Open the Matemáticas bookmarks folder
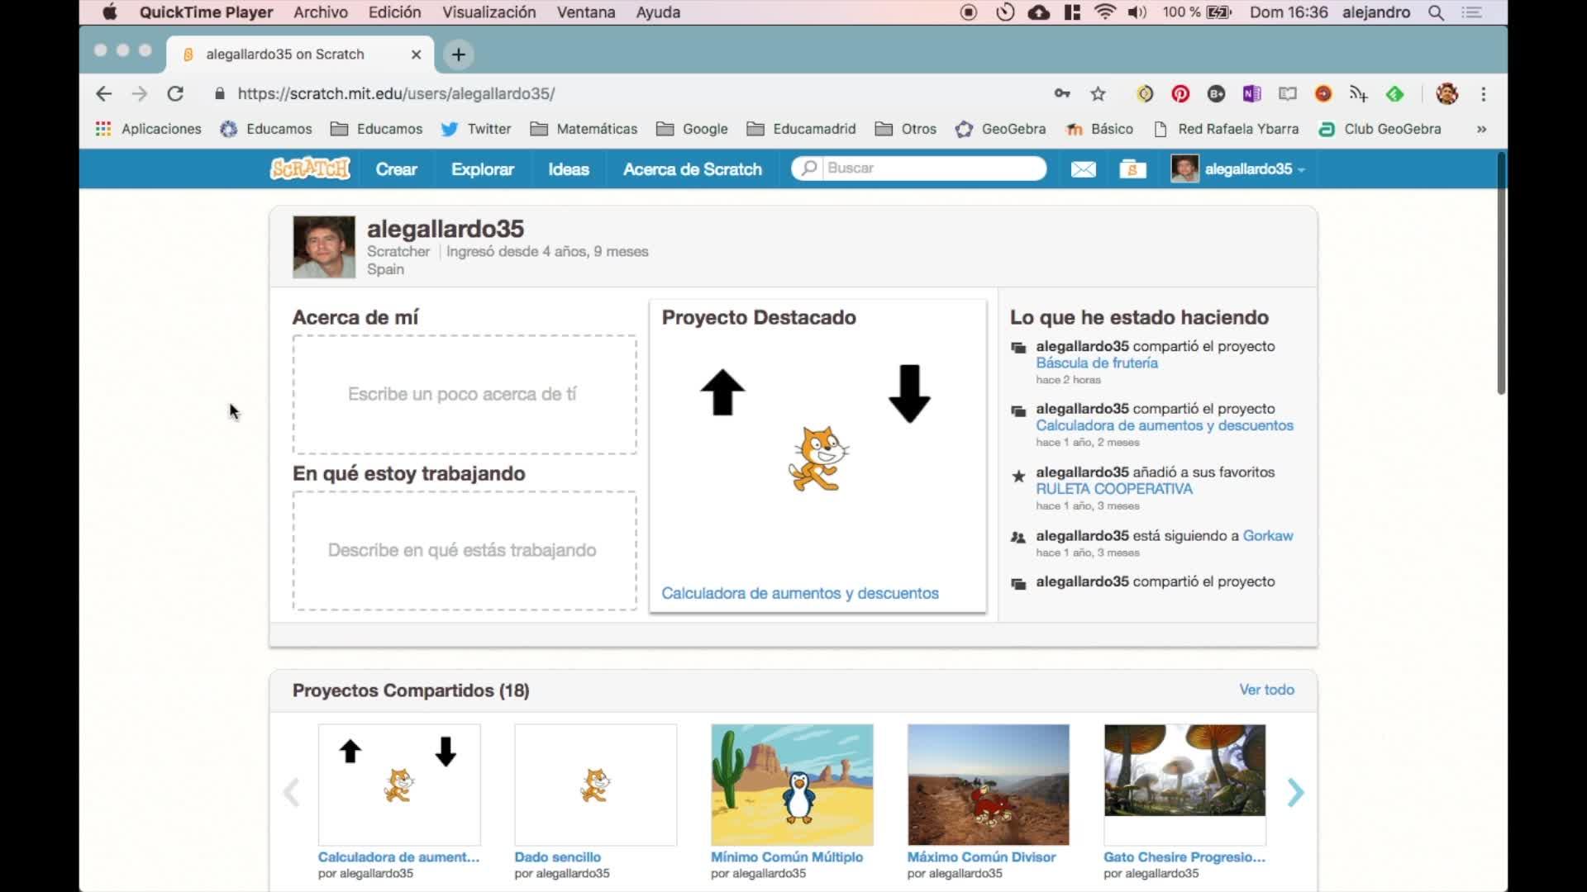 pos(584,129)
